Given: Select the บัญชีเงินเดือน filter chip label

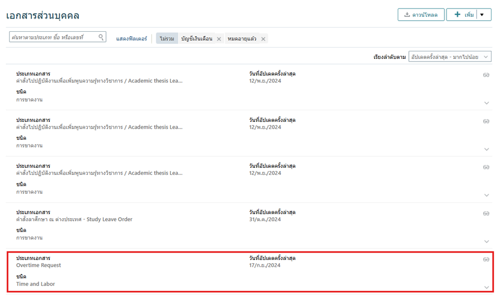Looking at the screenshot, I should pyautogui.click(x=197, y=39).
